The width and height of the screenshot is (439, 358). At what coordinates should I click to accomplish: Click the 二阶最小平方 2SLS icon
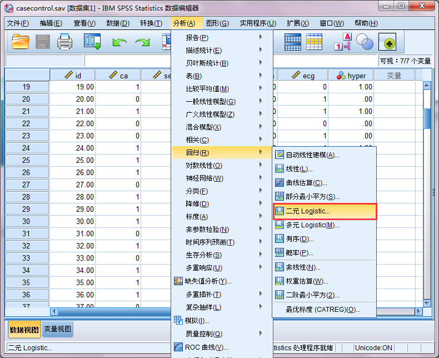click(280, 295)
